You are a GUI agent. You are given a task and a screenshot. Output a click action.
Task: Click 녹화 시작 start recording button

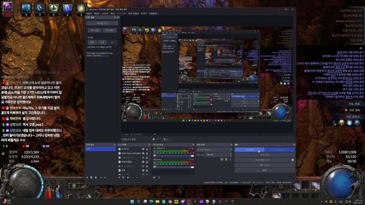click(265, 155)
